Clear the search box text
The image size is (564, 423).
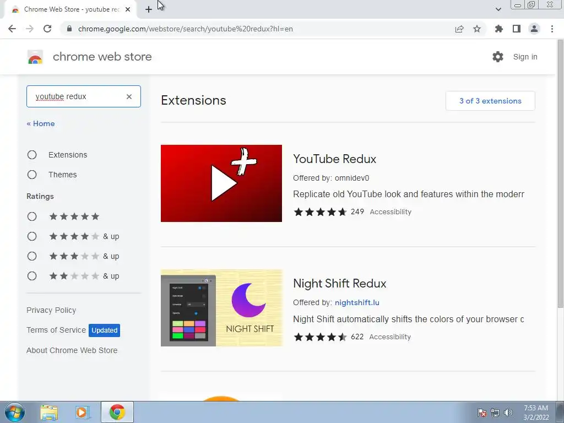point(129,96)
